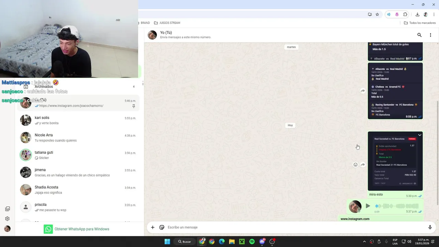Viewport: 439px width, 247px height.
Task: Forward the Real Sociedad bet image
Action: (363, 165)
